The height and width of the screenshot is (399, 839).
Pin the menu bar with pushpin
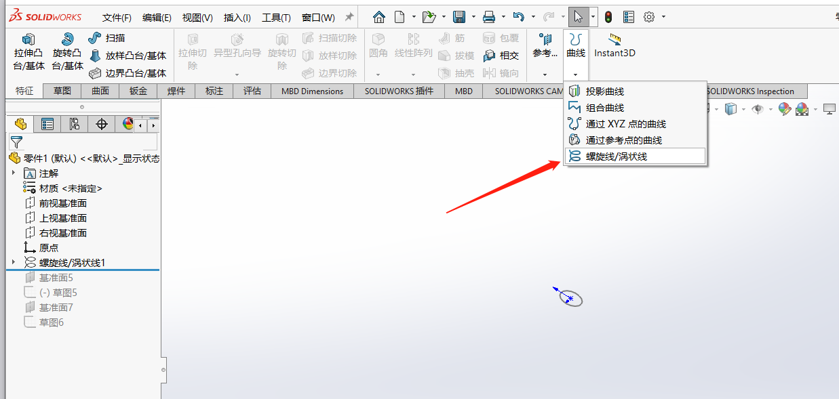349,17
